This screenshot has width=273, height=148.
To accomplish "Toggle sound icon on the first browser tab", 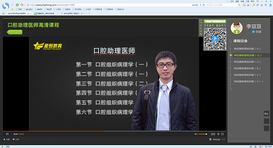I will (28, 13).
